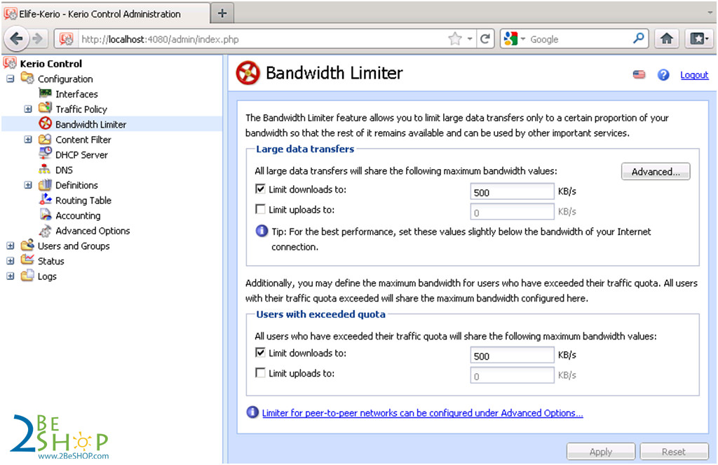Enable Limit uploads under Users with exceeded quota
This screenshot has height=465, width=718.
point(260,373)
